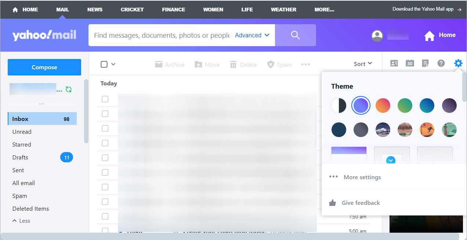Screen dimensions: 467x240
Task: Open the Calendar icon
Action: [x=410, y=63]
